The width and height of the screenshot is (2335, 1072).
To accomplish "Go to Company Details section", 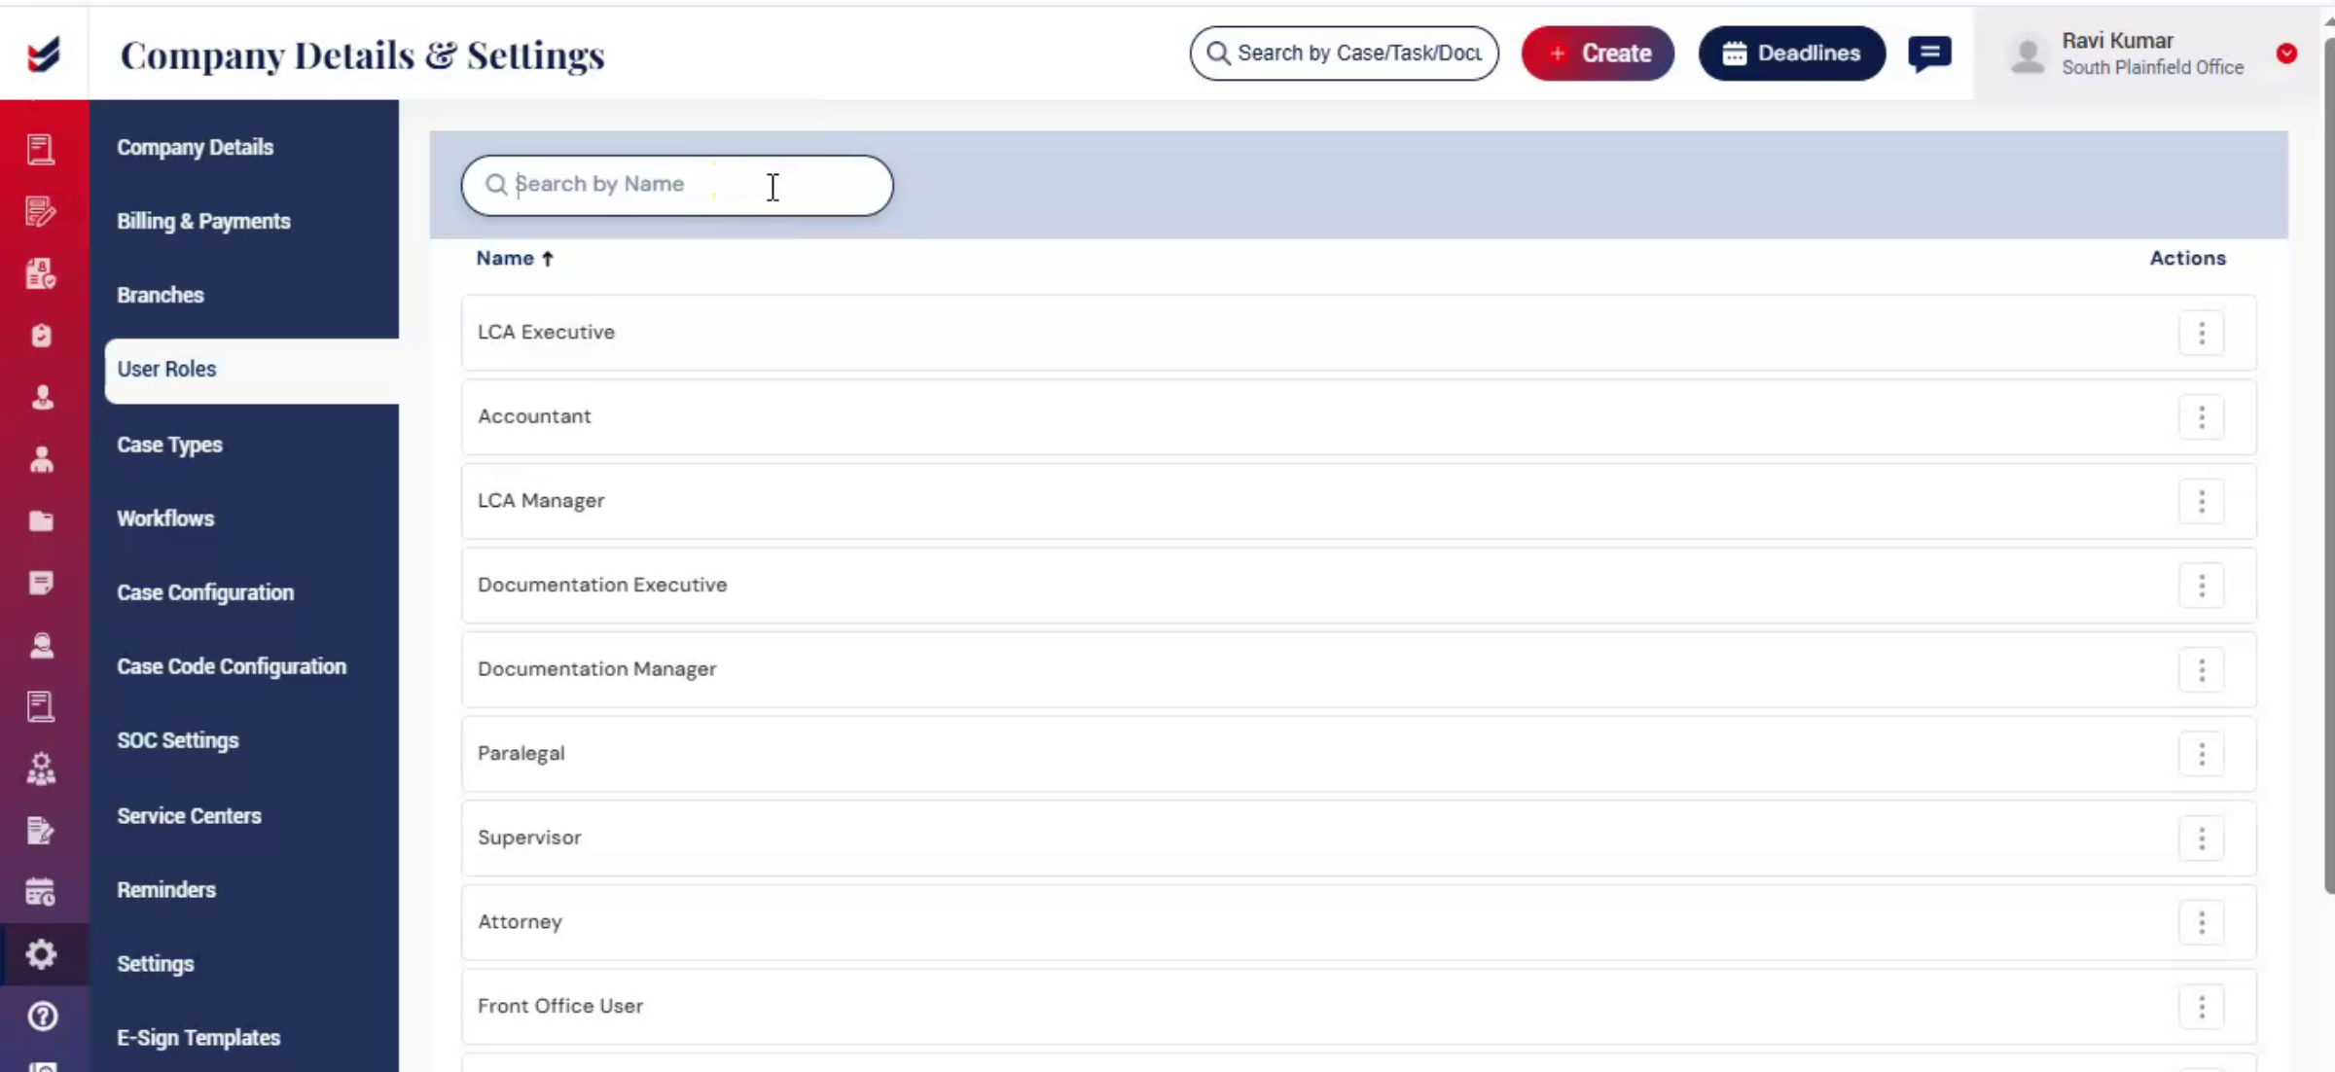I will 196,147.
